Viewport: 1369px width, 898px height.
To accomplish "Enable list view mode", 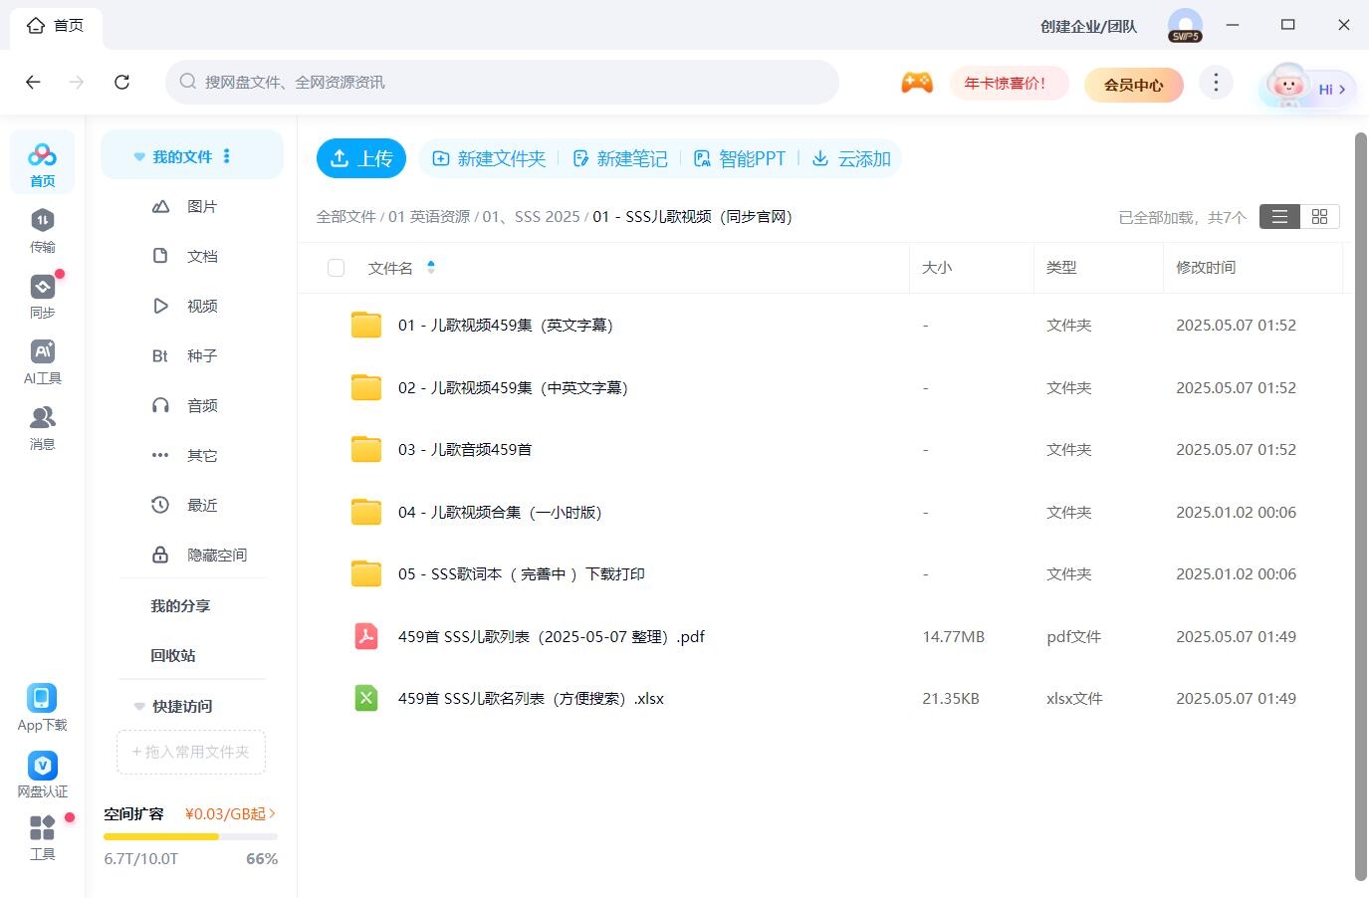I will [x=1278, y=216].
